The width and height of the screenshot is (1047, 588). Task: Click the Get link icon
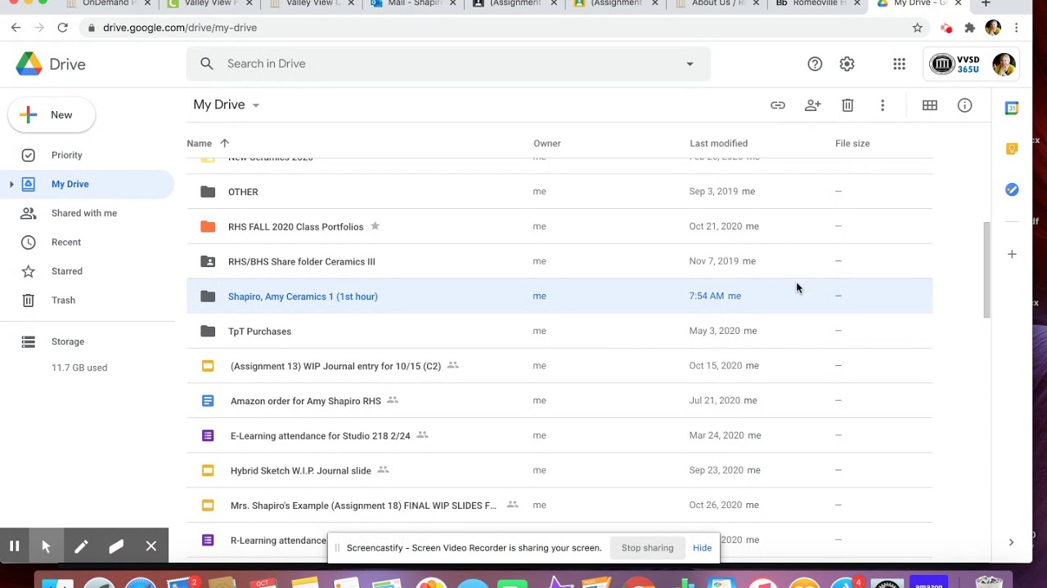click(x=778, y=105)
